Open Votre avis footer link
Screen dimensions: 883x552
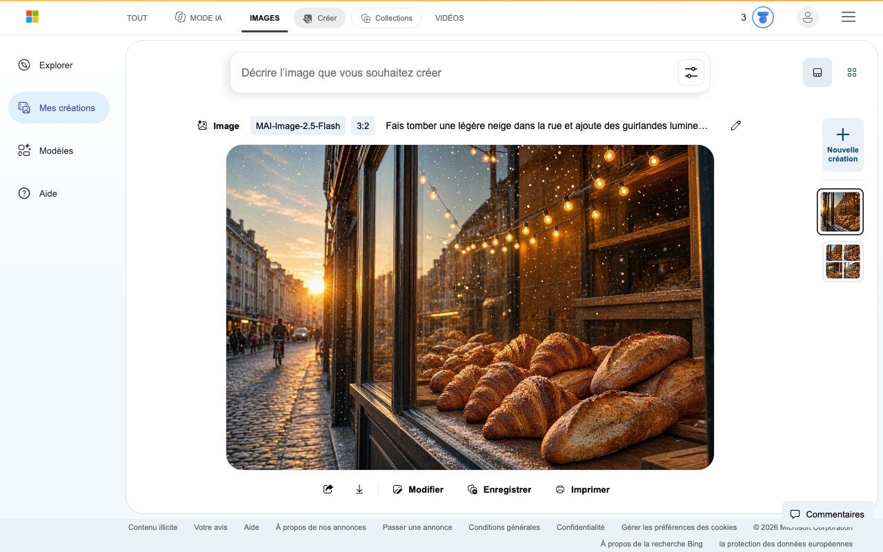click(x=210, y=527)
